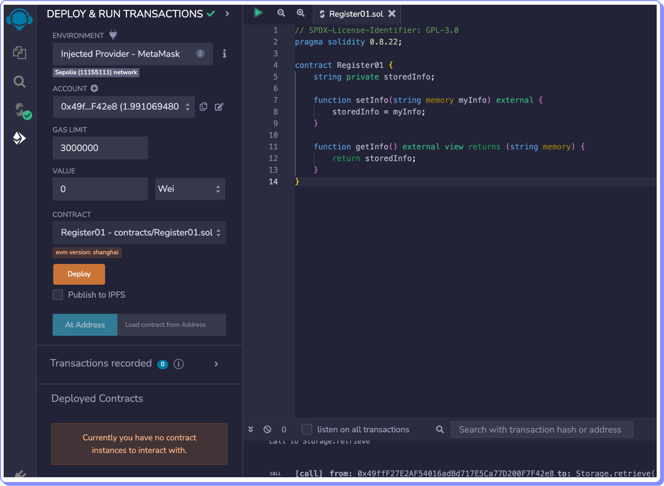
Task: Select the Register01.sol editor tab
Action: (356, 14)
